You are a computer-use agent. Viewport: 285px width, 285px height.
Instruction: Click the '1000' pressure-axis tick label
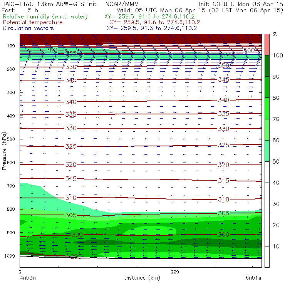(x=10, y=256)
